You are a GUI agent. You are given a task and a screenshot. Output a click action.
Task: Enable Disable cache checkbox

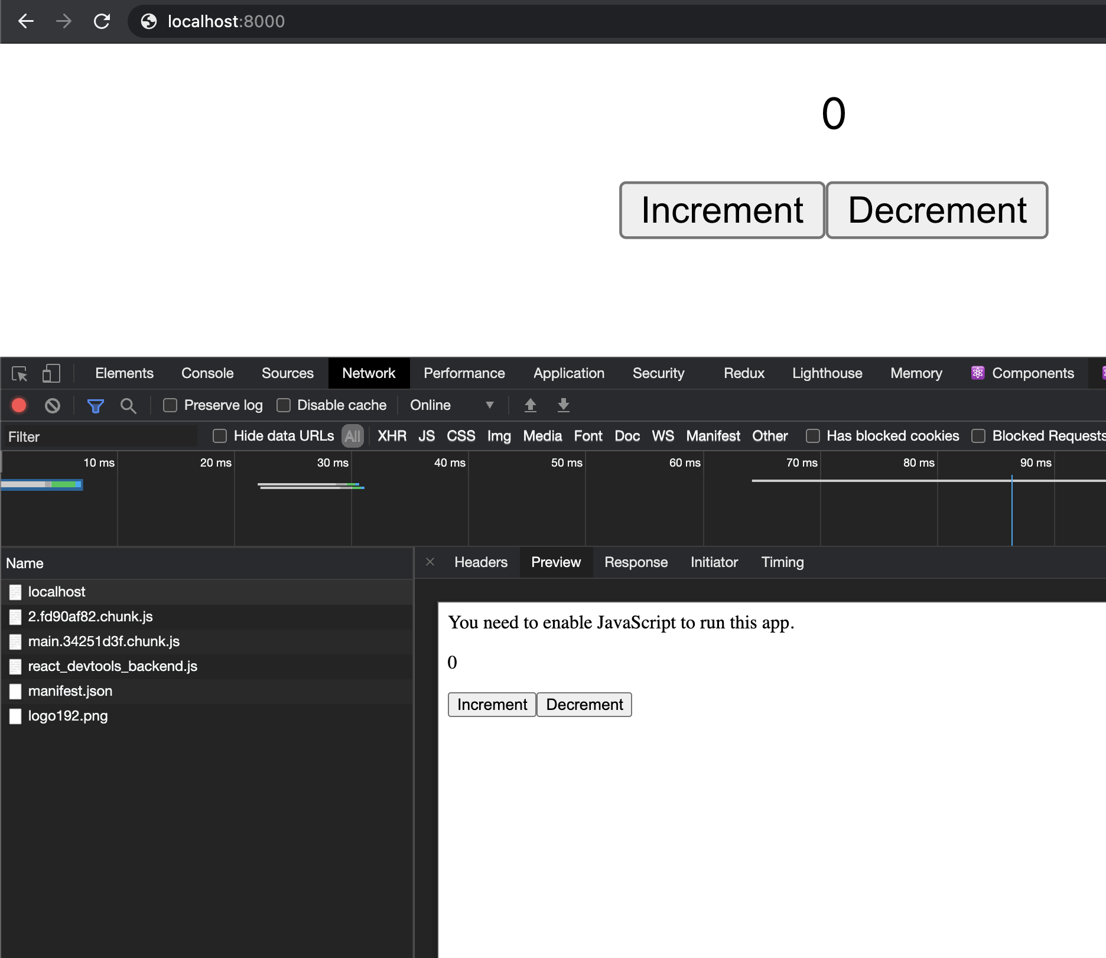click(x=284, y=405)
